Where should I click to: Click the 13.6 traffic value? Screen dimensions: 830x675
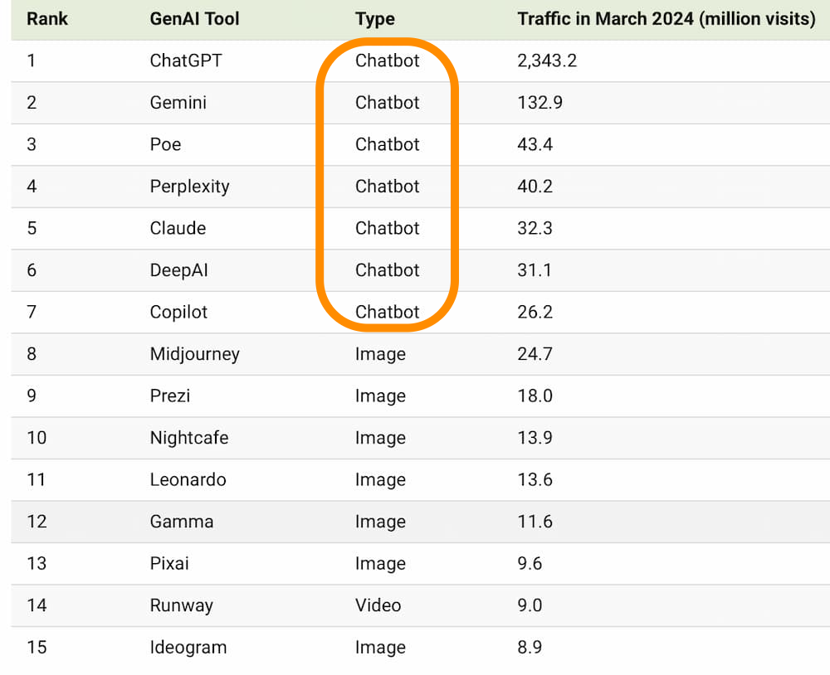coord(535,480)
